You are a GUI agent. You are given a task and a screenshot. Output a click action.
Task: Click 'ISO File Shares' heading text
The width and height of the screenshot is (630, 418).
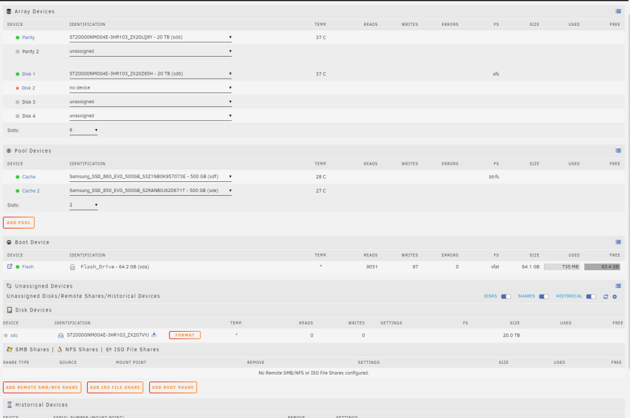pyautogui.click(x=137, y=349)
